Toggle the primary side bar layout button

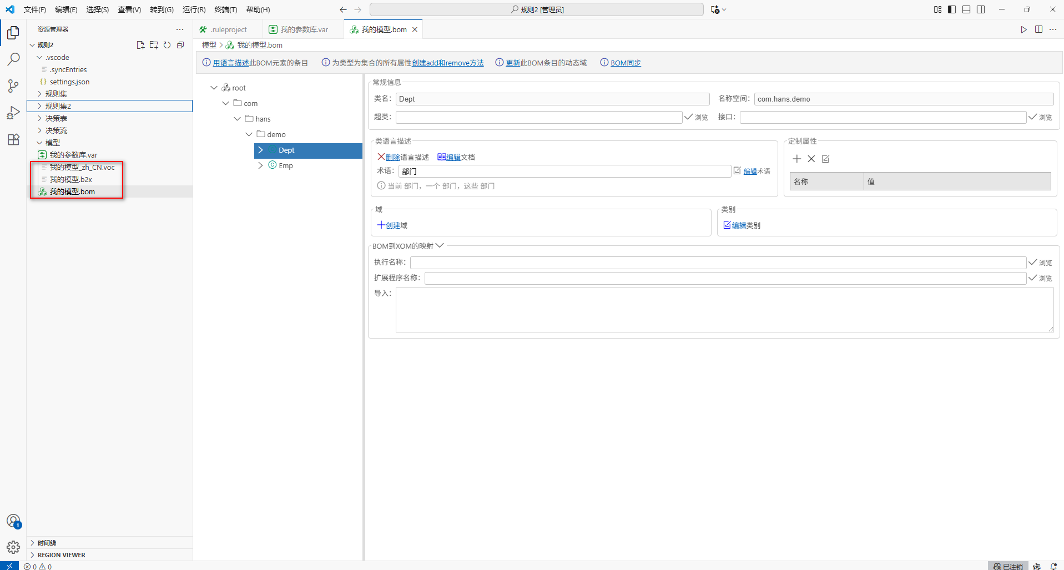pyautogui.click(x=952, y=9)
